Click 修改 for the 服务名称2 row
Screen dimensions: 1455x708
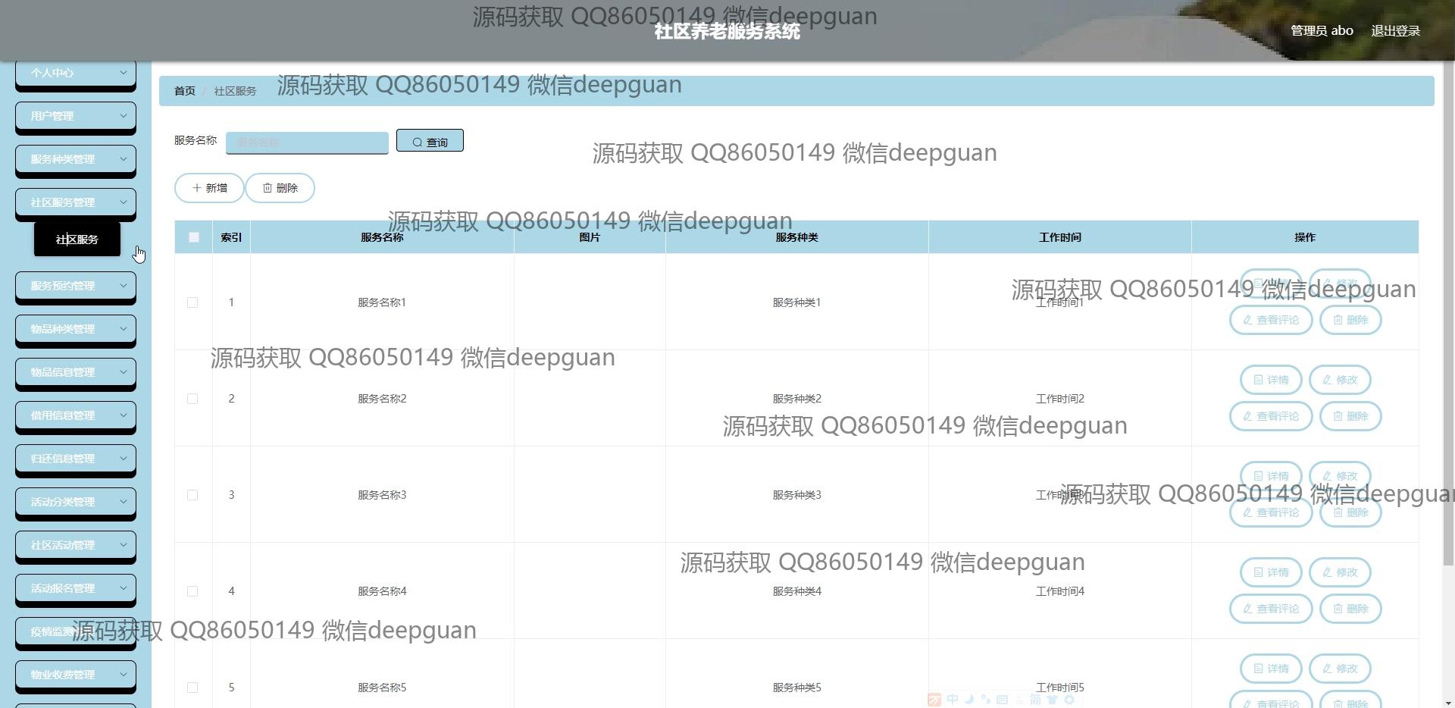click(1340, 380)
